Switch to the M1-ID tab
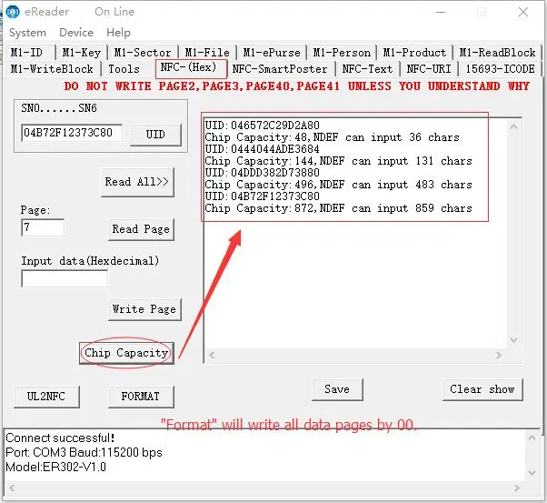The image size is (547, 503). coord(30,53)
